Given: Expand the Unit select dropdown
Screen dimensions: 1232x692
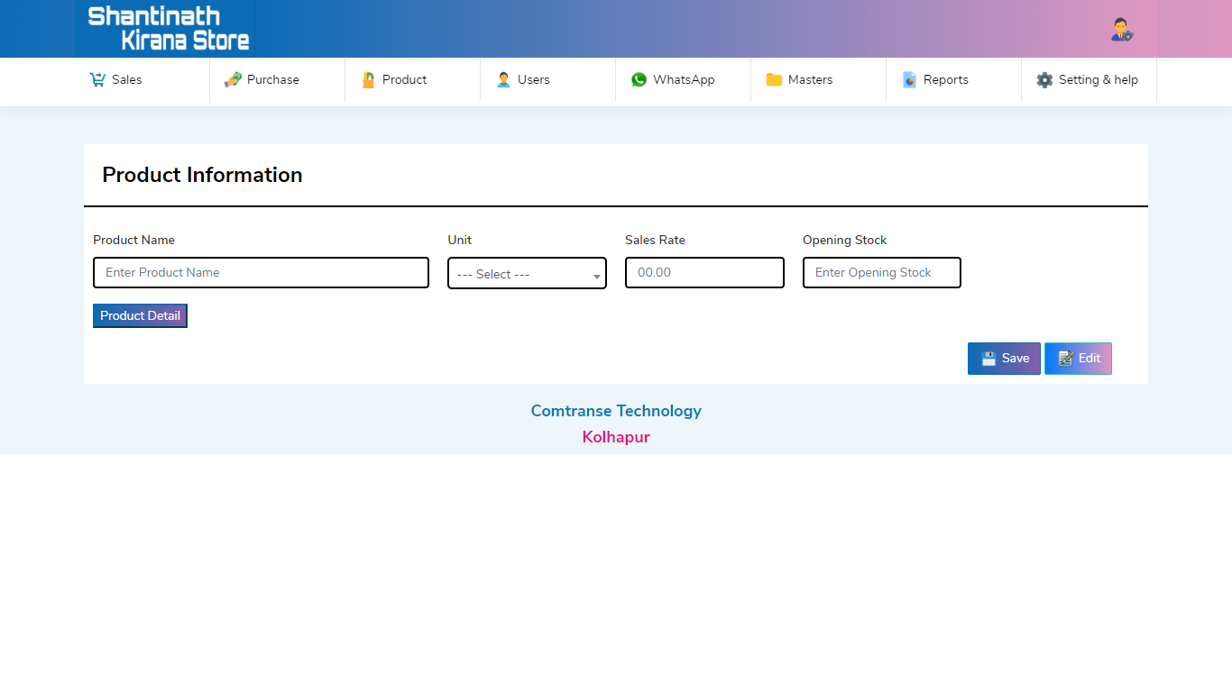Looking at the screenshot, I should click(x=527, y=273).
